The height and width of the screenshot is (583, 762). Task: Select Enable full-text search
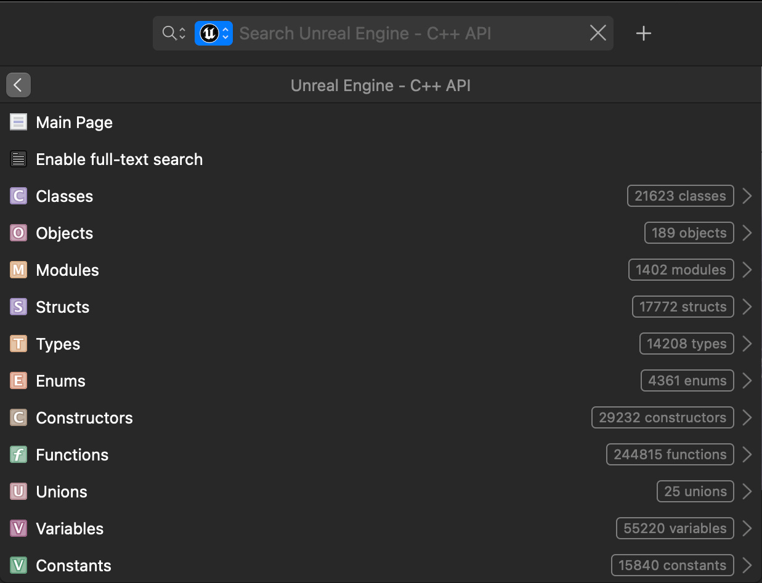coord(381,159)
